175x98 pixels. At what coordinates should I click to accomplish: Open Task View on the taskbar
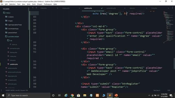coord(59,95)
